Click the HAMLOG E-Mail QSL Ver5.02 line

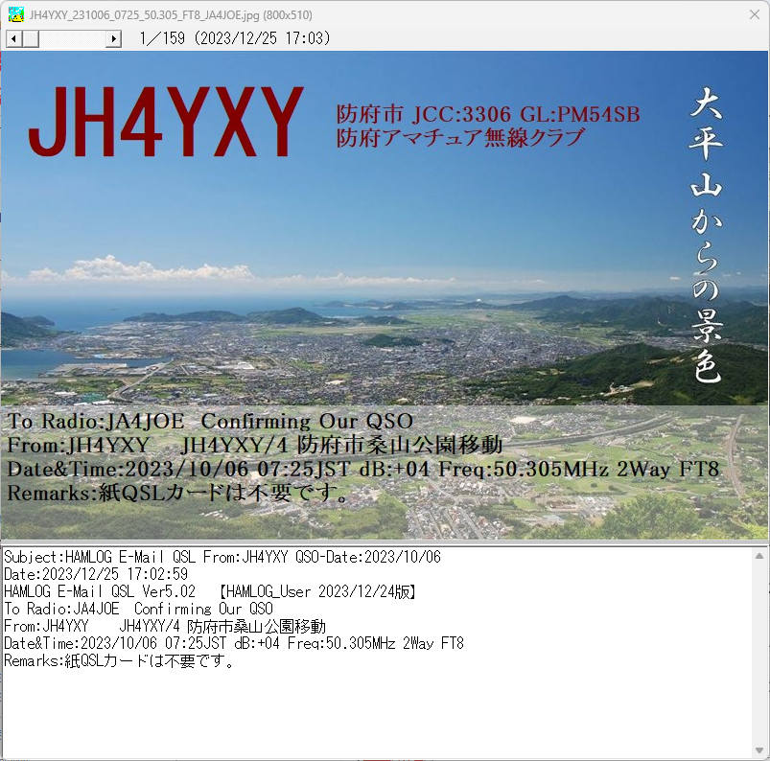pyautogui.click(x=211, y=591)
